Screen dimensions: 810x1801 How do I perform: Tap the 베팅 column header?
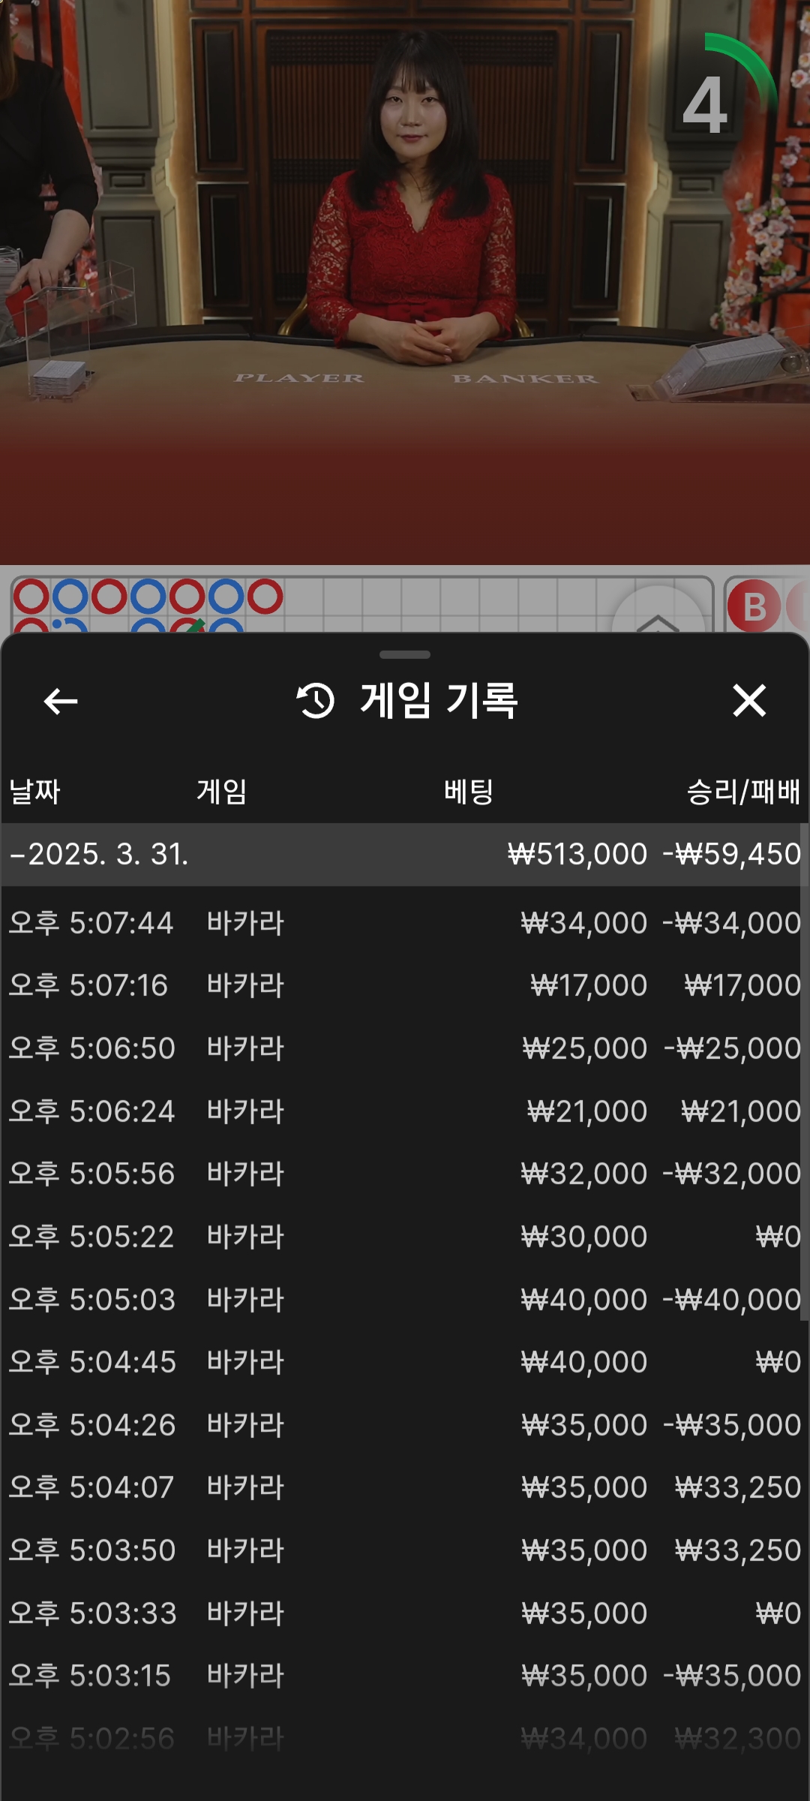[x=469, y=792]
